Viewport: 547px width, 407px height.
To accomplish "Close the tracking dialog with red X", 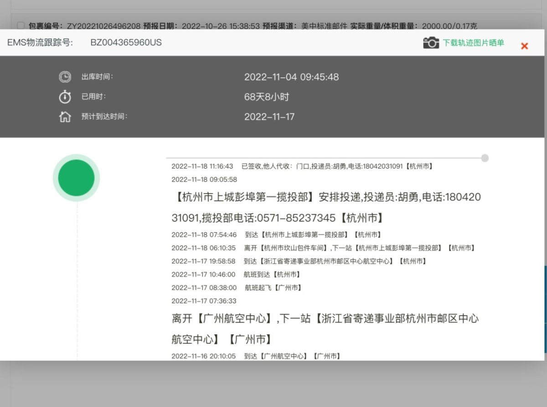I will (524, 46).
